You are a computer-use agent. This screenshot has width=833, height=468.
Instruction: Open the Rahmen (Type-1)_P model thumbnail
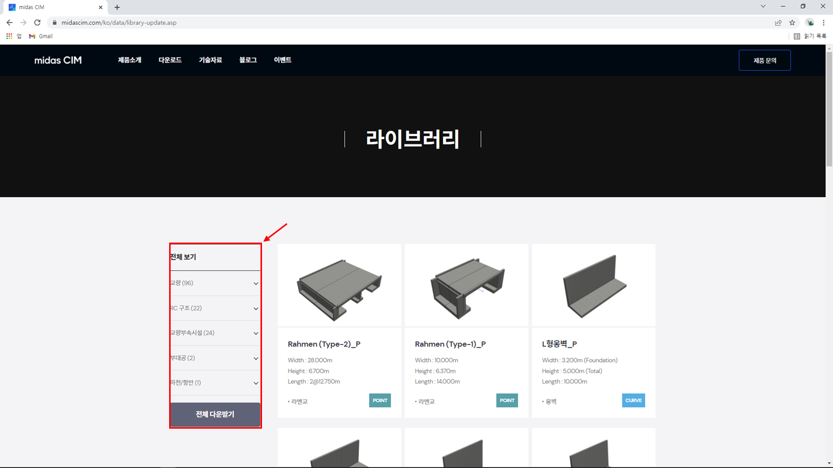coord(466,286)
